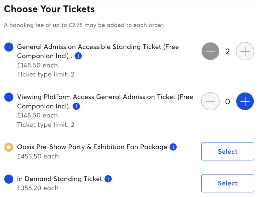This screenshot has height=197, width=259.
Task: Click the Choose Your Tickets heading
Action: pyautogui.click(x=49, y=9)
